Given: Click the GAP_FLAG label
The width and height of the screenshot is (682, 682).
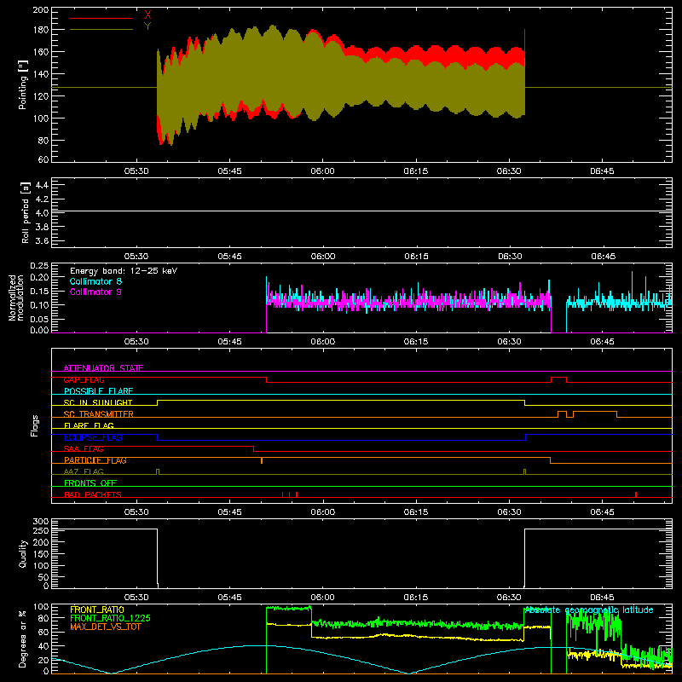Looking at the screenshot, I should 84,379.
